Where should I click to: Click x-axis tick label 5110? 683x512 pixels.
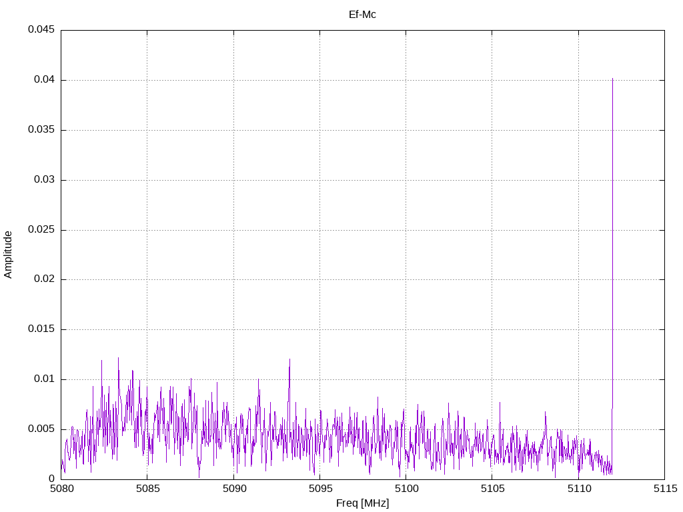tap(579, 489)
